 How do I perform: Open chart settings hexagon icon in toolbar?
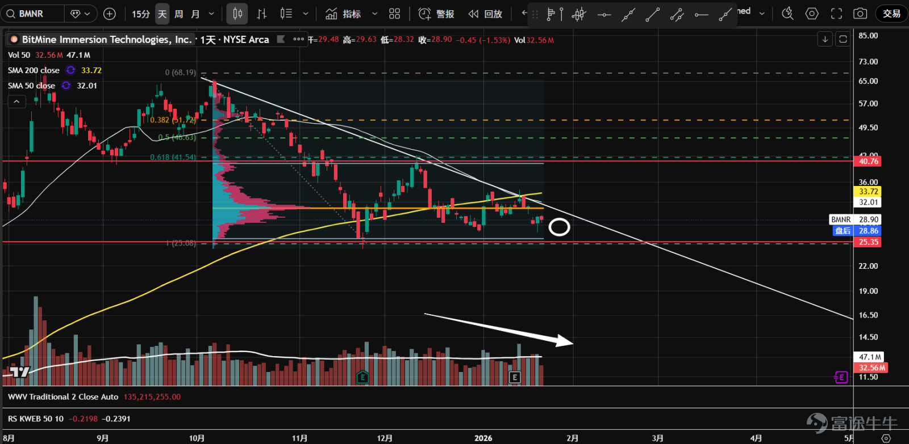pyautogui.click(x=812, y=14)
